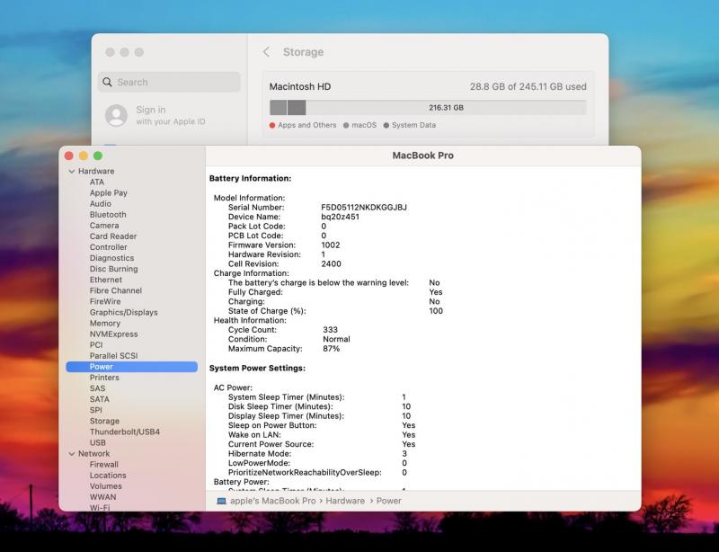The height and width of the screenshot is (552, 719).
Task: Select Wi-Fi in the Network list
Action: 100,507
